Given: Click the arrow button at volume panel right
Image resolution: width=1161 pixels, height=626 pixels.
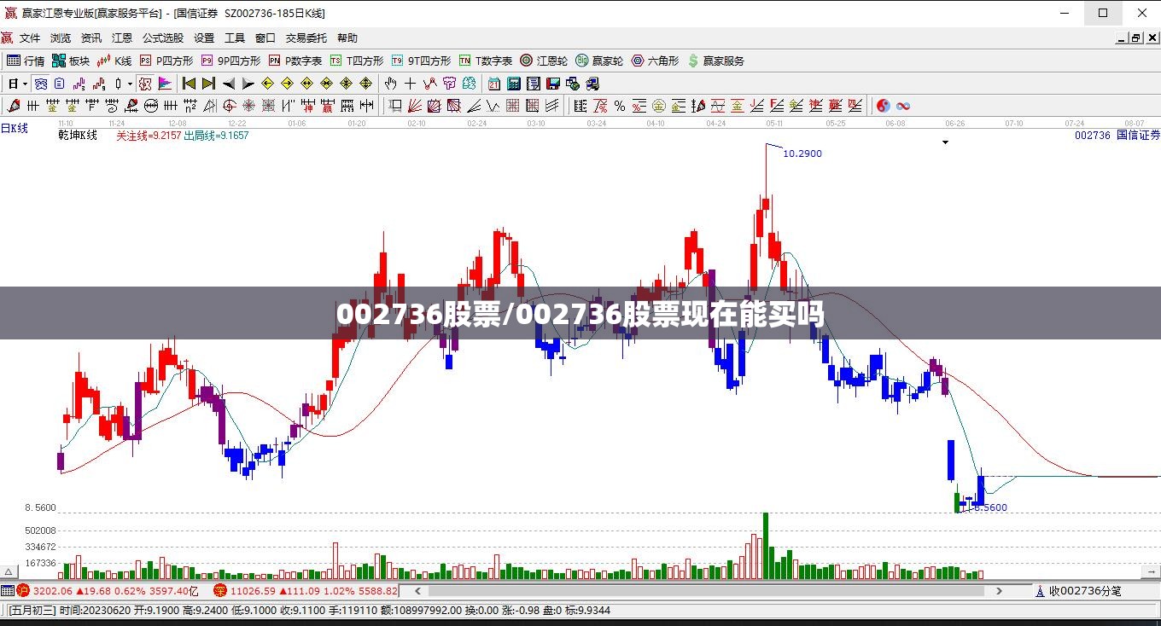Looking at the screenshot, I should (1152, 572).
